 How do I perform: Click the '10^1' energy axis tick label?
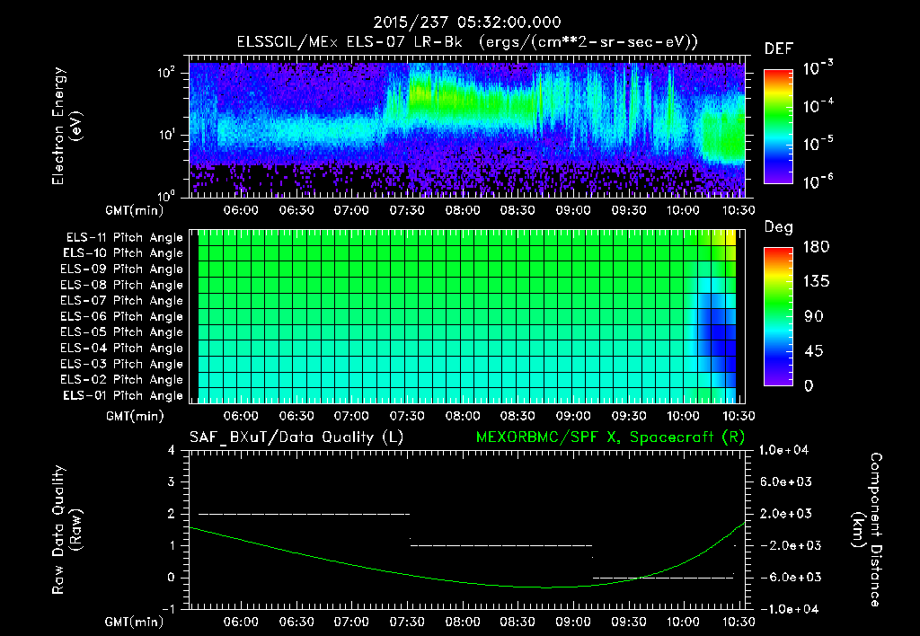click(x=166, y=135)
